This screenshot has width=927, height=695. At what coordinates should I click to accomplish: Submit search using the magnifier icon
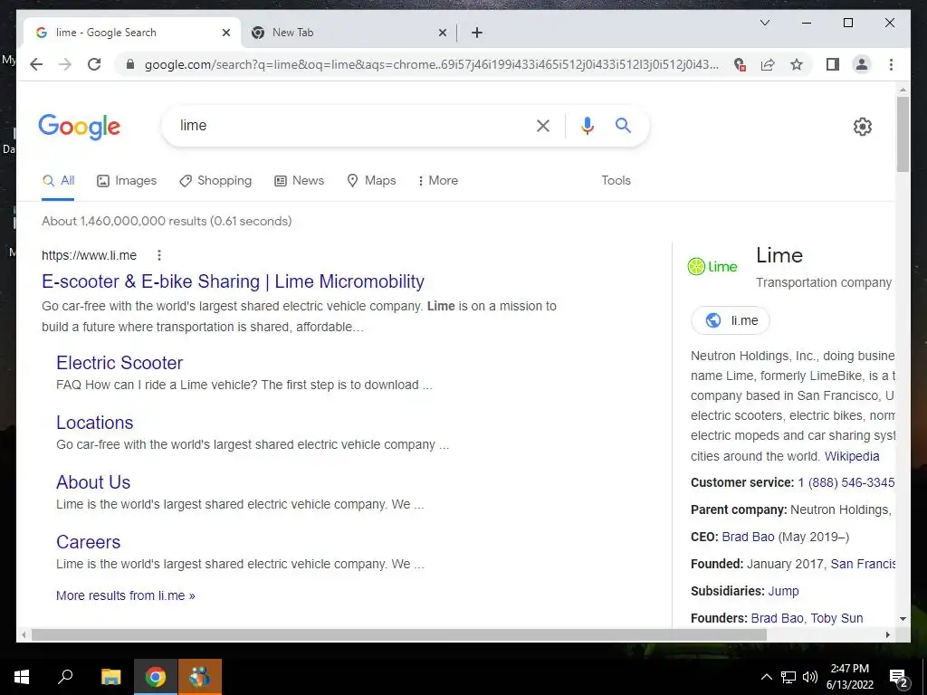623,125
